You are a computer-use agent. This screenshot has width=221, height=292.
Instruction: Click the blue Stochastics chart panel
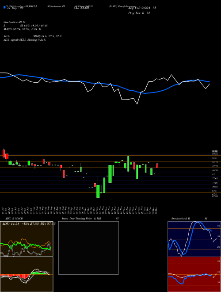[x=194, y=239]
